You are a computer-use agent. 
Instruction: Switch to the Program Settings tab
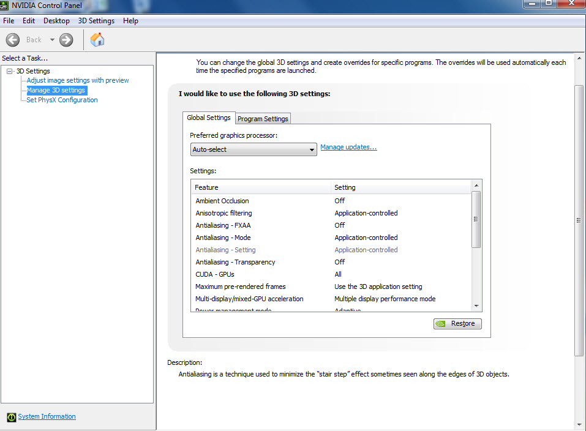(x=263, y=119)
